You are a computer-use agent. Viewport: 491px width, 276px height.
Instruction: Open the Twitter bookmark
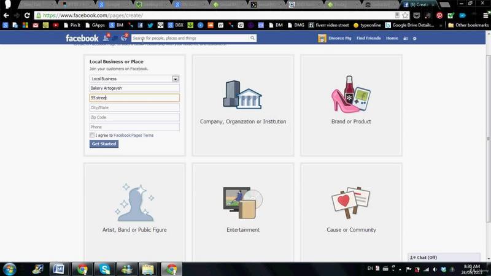(150, 25)
